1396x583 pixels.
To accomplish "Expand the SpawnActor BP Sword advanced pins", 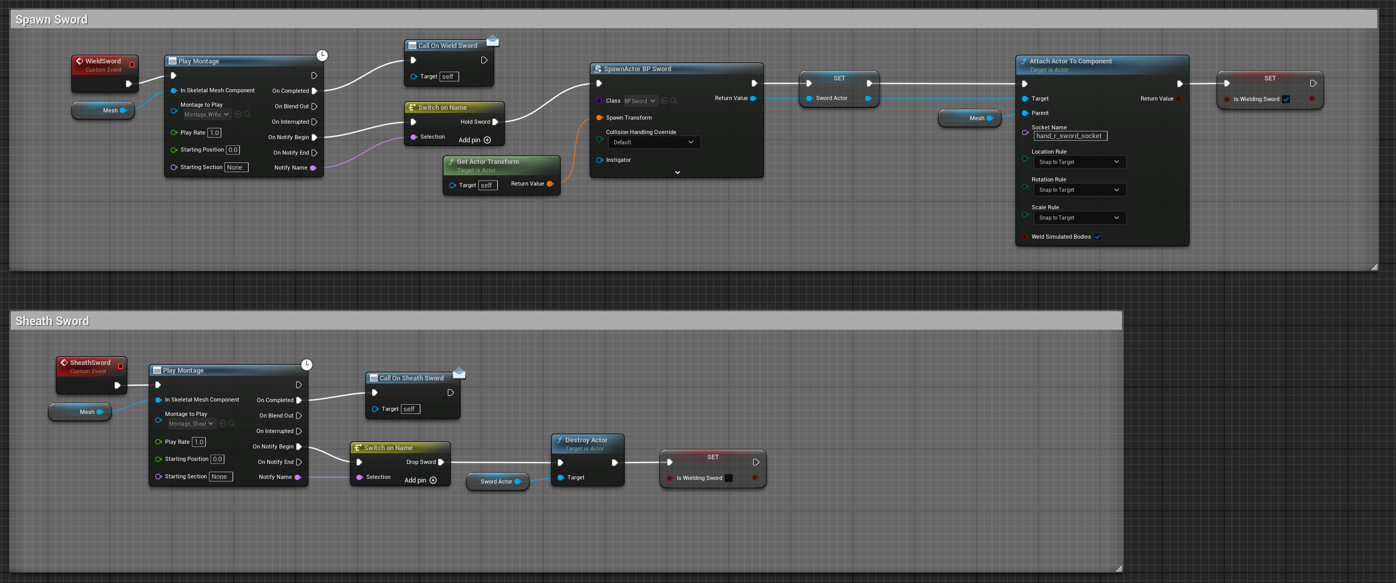I will (677, 172).
